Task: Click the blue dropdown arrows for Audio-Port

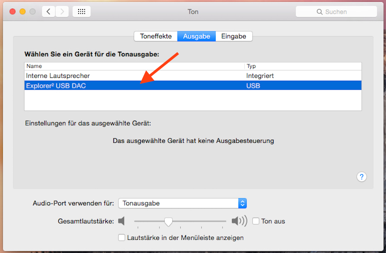Action: pos(242,204)
